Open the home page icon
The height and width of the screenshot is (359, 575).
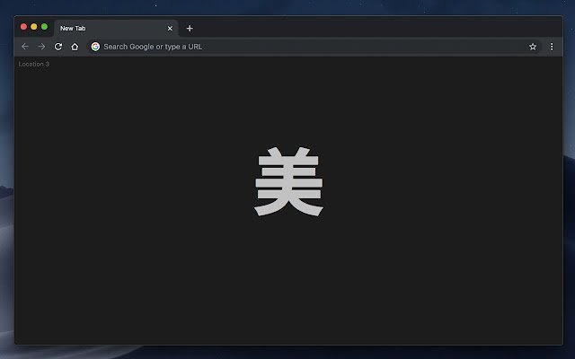75,47
